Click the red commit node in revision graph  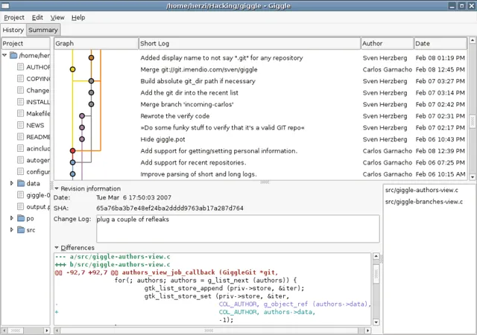pyautogui.click(x=72, y=151)
